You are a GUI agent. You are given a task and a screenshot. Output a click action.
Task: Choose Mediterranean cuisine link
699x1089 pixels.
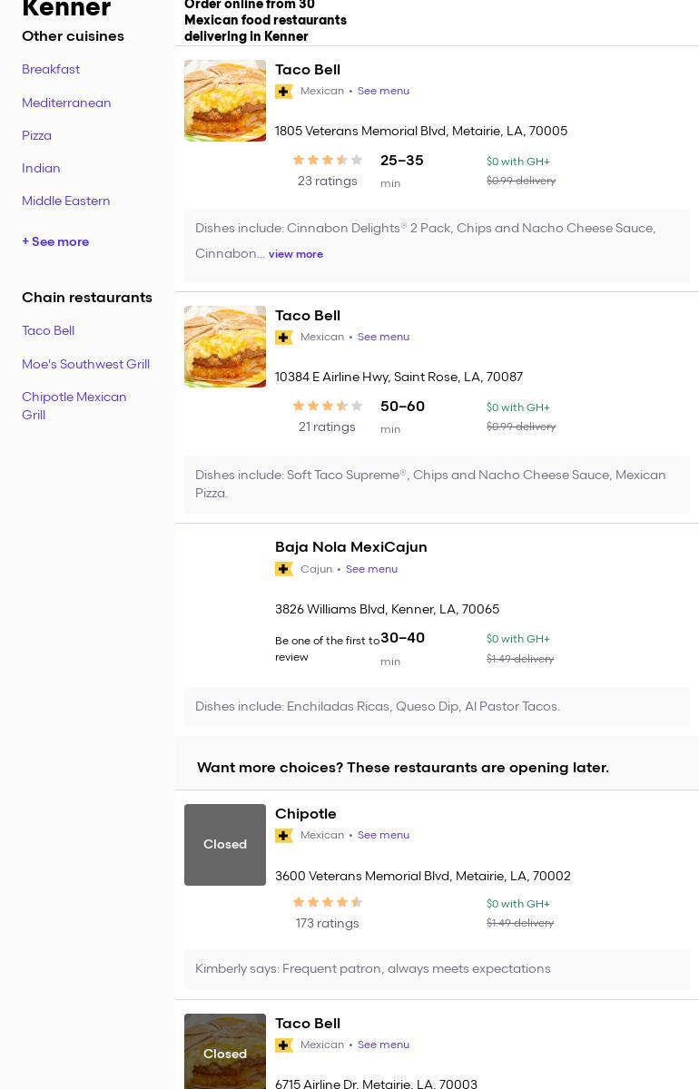[66, 103]
